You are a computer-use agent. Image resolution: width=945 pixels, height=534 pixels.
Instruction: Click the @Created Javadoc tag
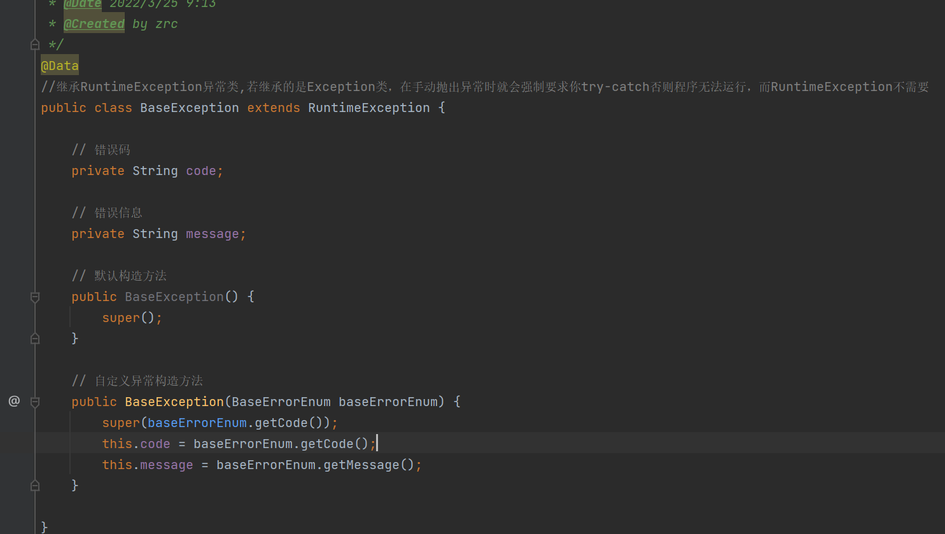point(94,24)
